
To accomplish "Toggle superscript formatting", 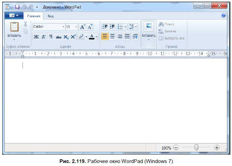I will coord(73,36).
